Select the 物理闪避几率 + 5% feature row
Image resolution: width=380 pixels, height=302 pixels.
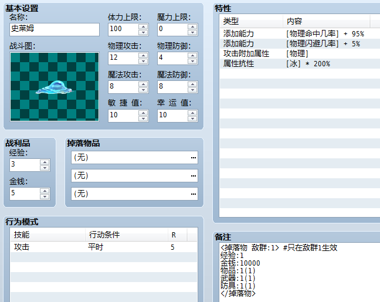pyautogui.click(x=300, y=43)
